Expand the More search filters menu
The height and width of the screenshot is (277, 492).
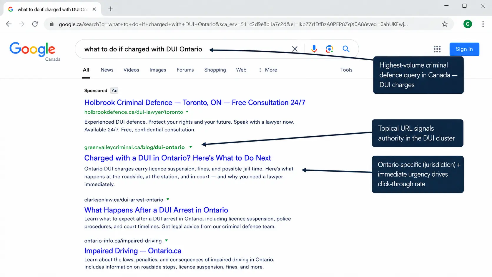(268, 70)
